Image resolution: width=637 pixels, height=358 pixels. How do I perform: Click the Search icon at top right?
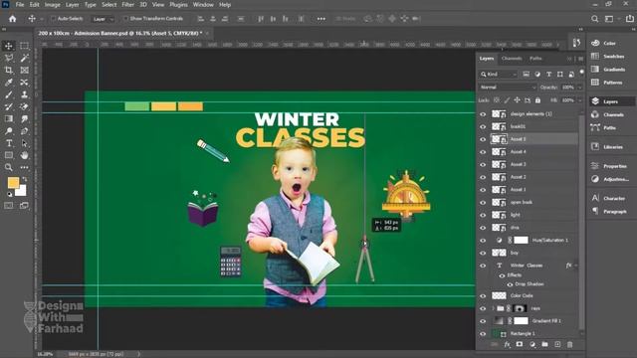595,19
